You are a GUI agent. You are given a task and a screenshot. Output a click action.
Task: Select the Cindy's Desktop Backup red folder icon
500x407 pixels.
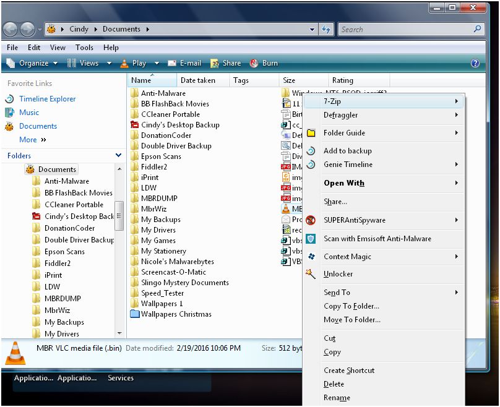(134, 124)
